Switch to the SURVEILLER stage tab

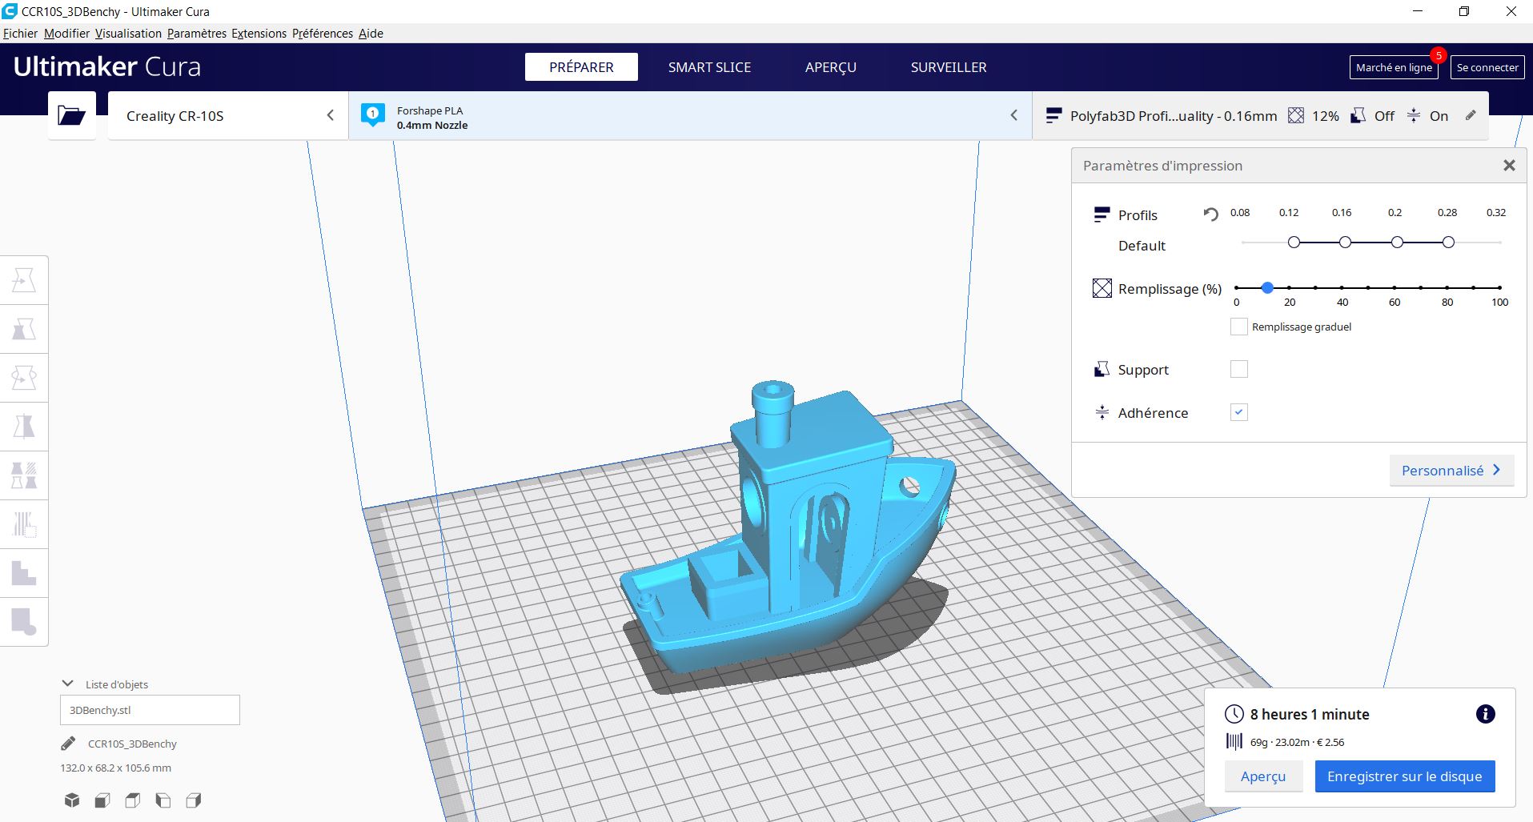(x=949, y=67)
